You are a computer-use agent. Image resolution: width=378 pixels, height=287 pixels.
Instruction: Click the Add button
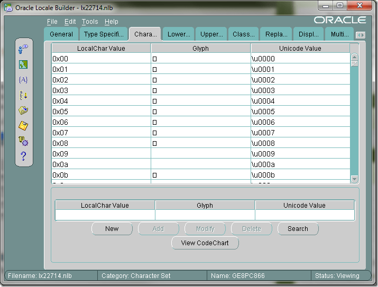(159, 229)
